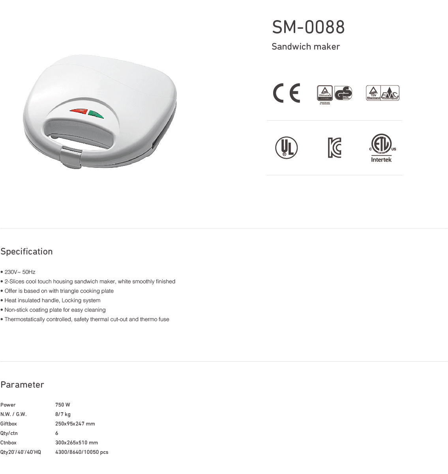This screenshot has width=448, height=474.
Task: Click the Specification heading
Action: pos(26,251)
